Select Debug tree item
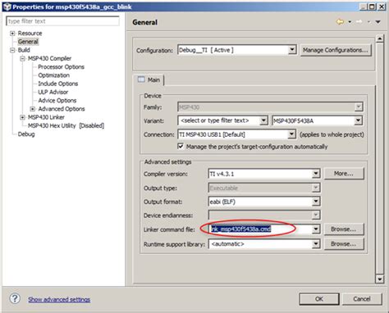The width and height of the screenshot is (389, 313). pos(26,134)
